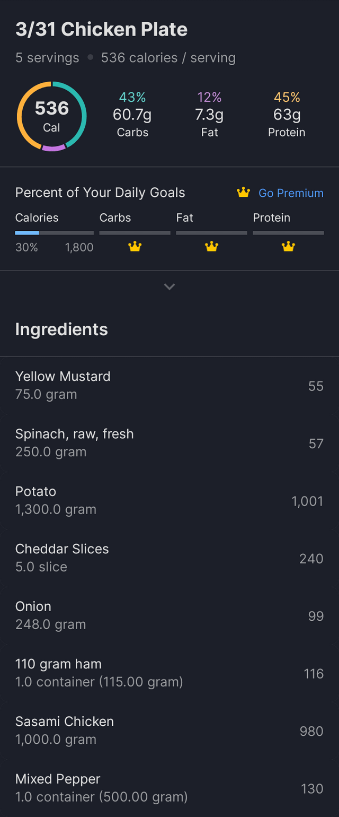Click the 536 Cal macro ring chart
The height and width of the screenshot is (817, 339).
pos(51,116)
